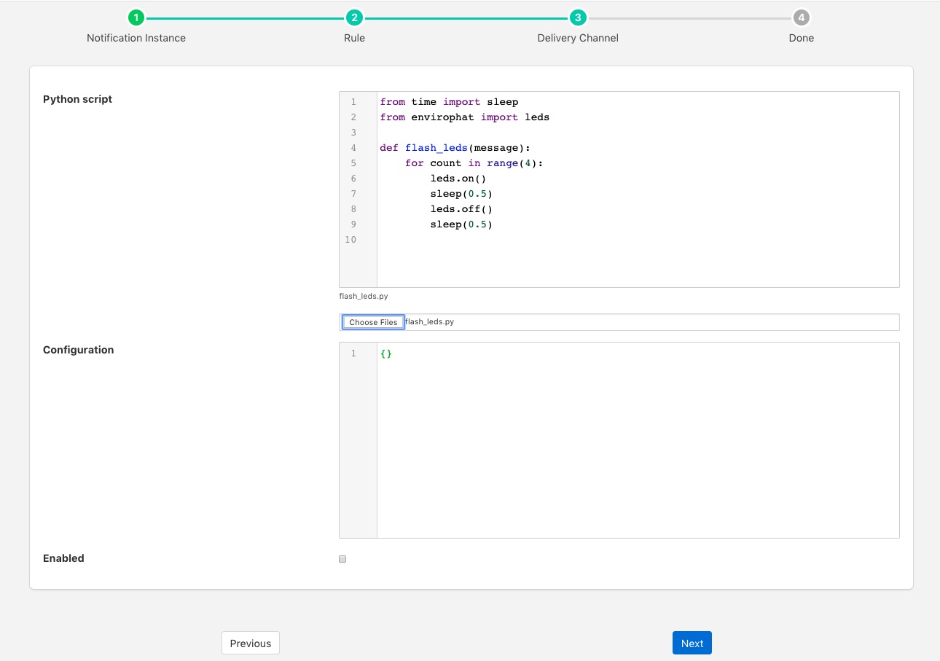Select the Rule step label
Viewport: 940px width, 661px height.
(354, 38)
